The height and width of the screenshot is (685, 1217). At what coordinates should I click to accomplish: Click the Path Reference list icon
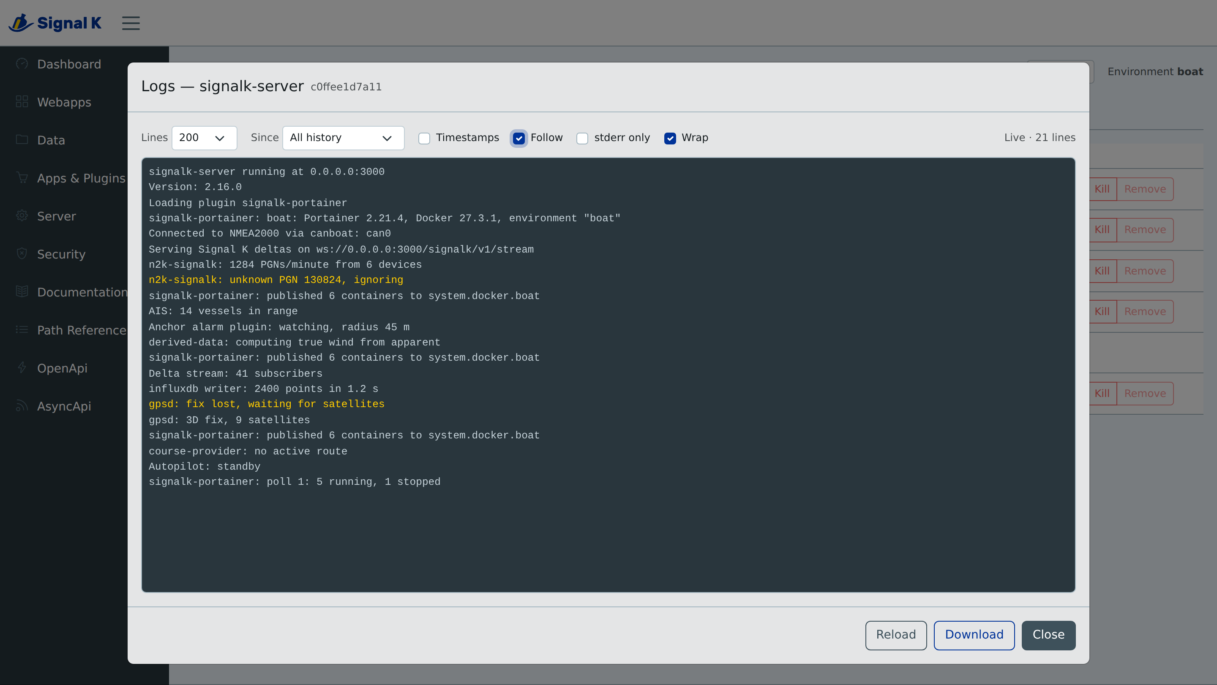coord(22,329)
